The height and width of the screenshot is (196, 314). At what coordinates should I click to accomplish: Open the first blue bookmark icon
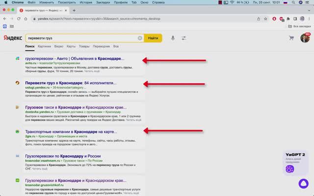pyautogui.click(x=5, y=26)
